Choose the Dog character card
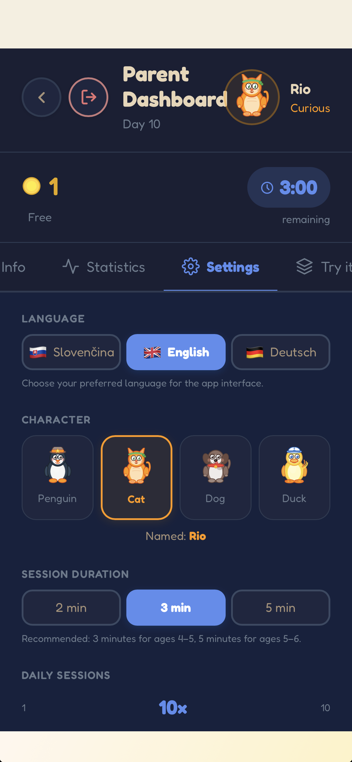The image size is (352, 762). click(x=215, y=477)
